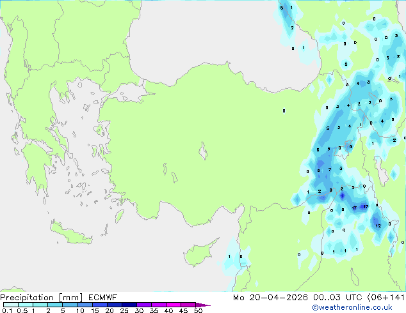Select the ECMWF model label

pyautogui.click(x=103, y=298)
